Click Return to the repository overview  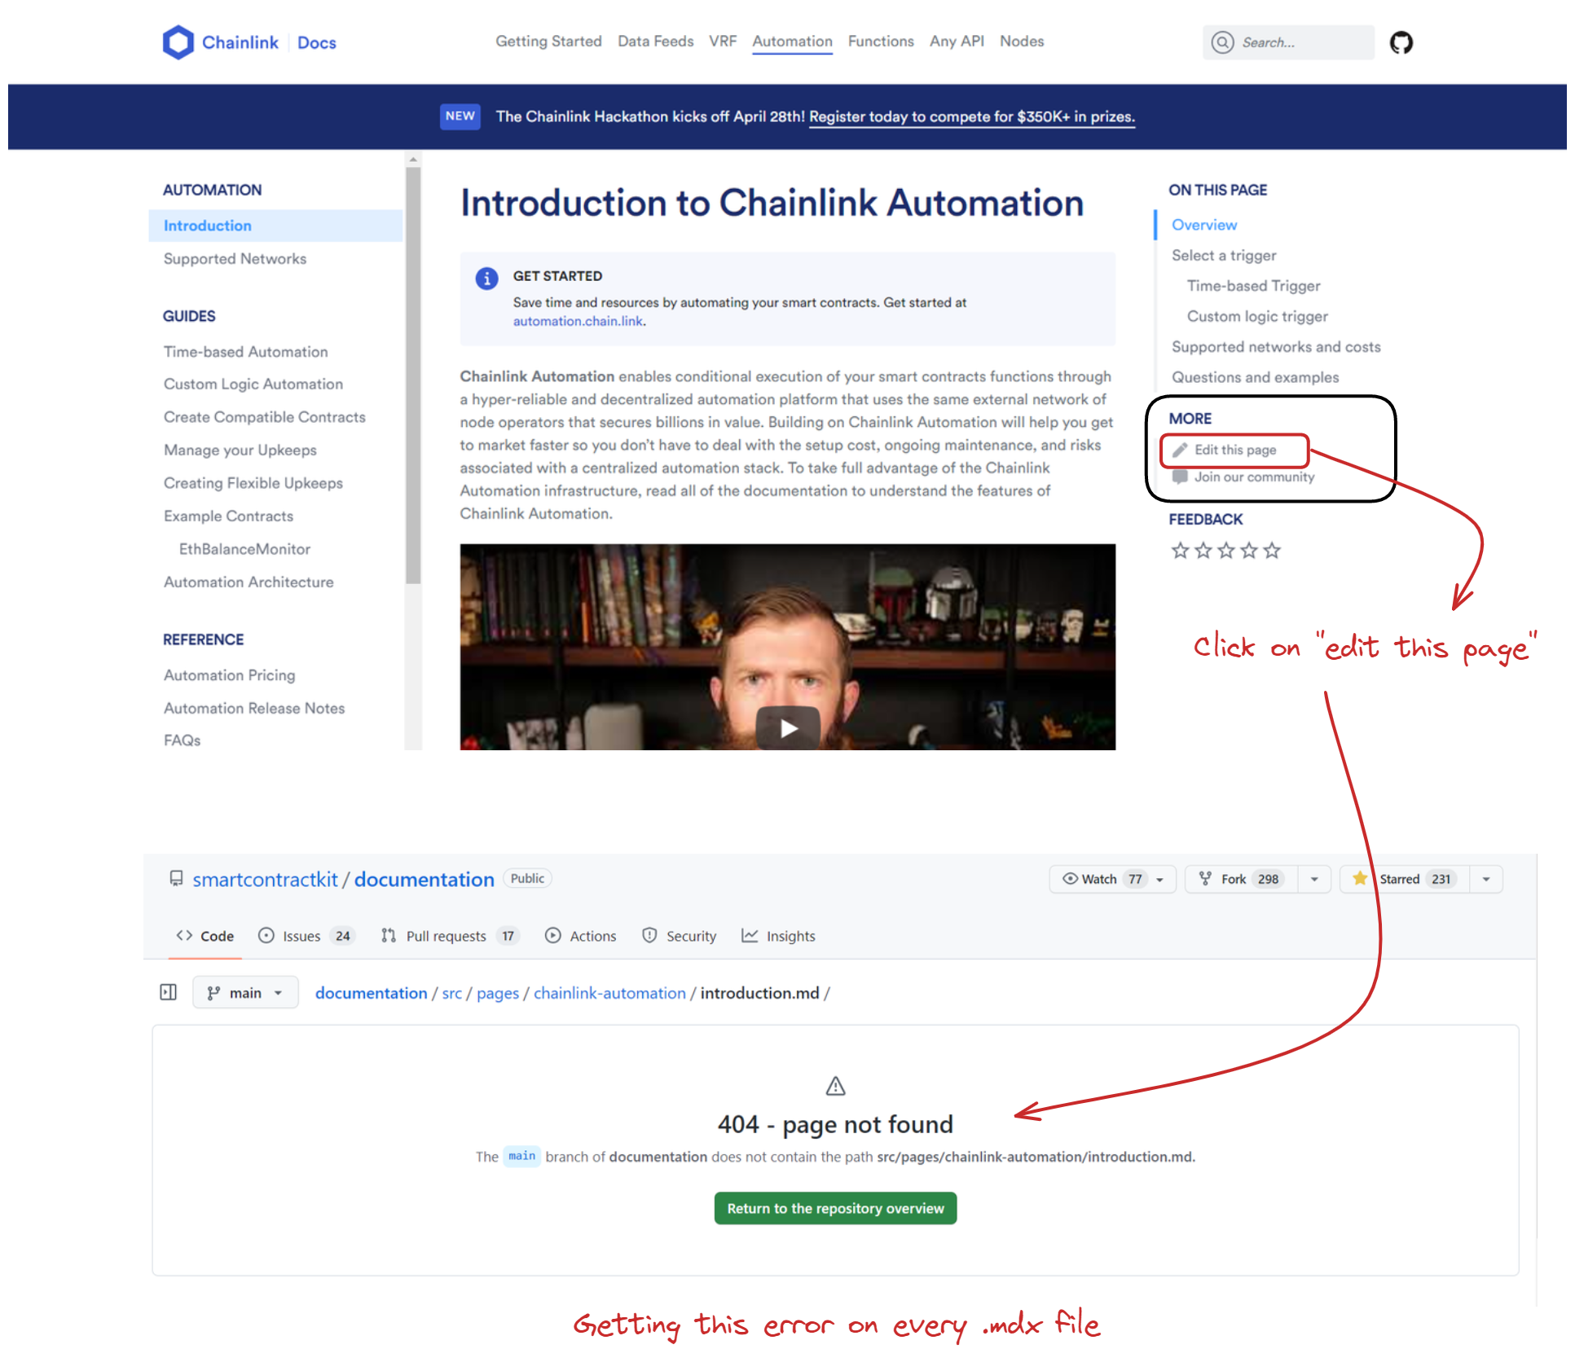(x=834, y=1208)
